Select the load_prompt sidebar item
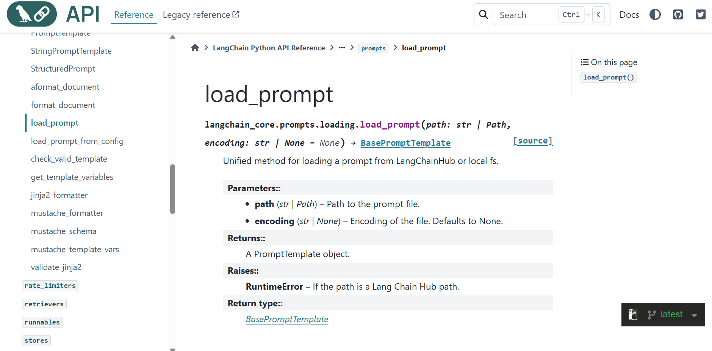 [55, 123]
